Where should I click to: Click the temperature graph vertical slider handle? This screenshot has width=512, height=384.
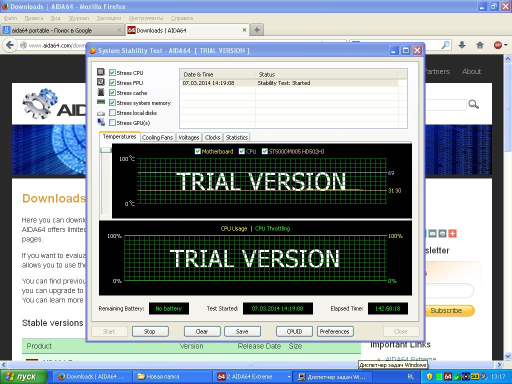pyautogui.click(x=106, y=150)
